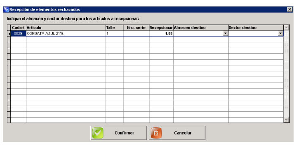
Task: Click the Codart column header
Action: [x=18, y=28]
